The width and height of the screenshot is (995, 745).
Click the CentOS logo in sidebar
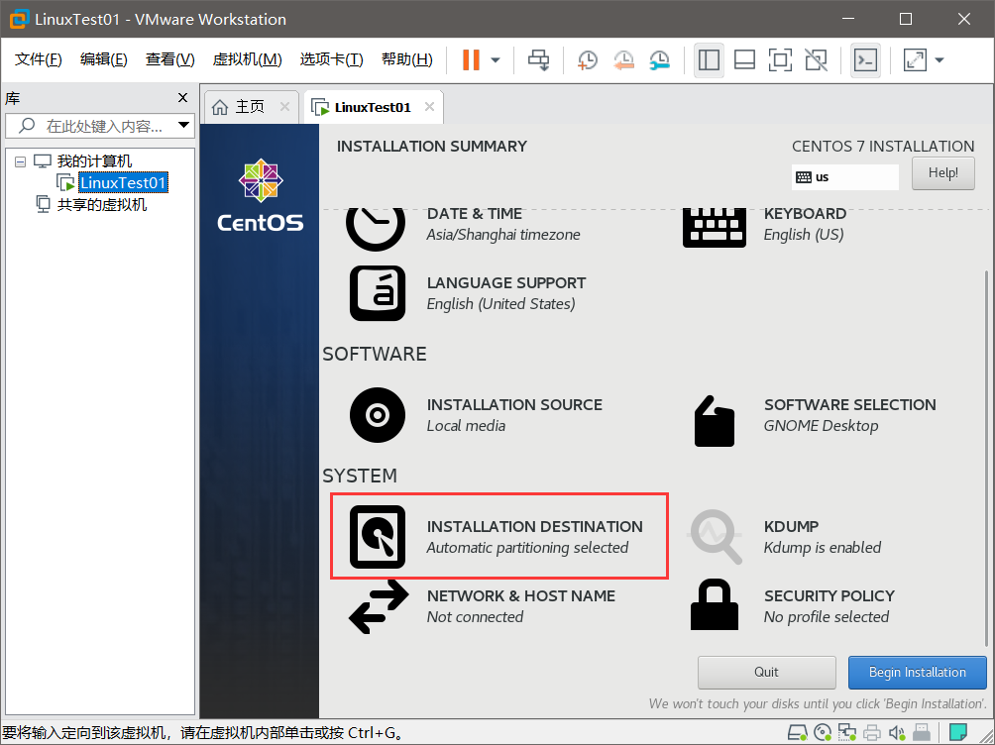261,195
